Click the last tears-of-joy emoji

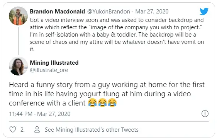point(112,103)
